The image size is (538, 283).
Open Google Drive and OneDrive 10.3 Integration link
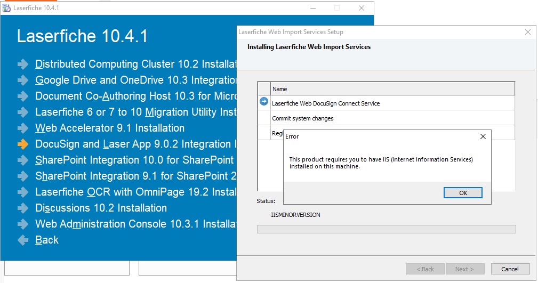136,80
